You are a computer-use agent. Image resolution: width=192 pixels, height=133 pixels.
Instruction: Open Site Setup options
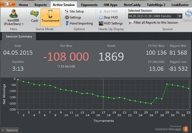[x=74, y=12]
